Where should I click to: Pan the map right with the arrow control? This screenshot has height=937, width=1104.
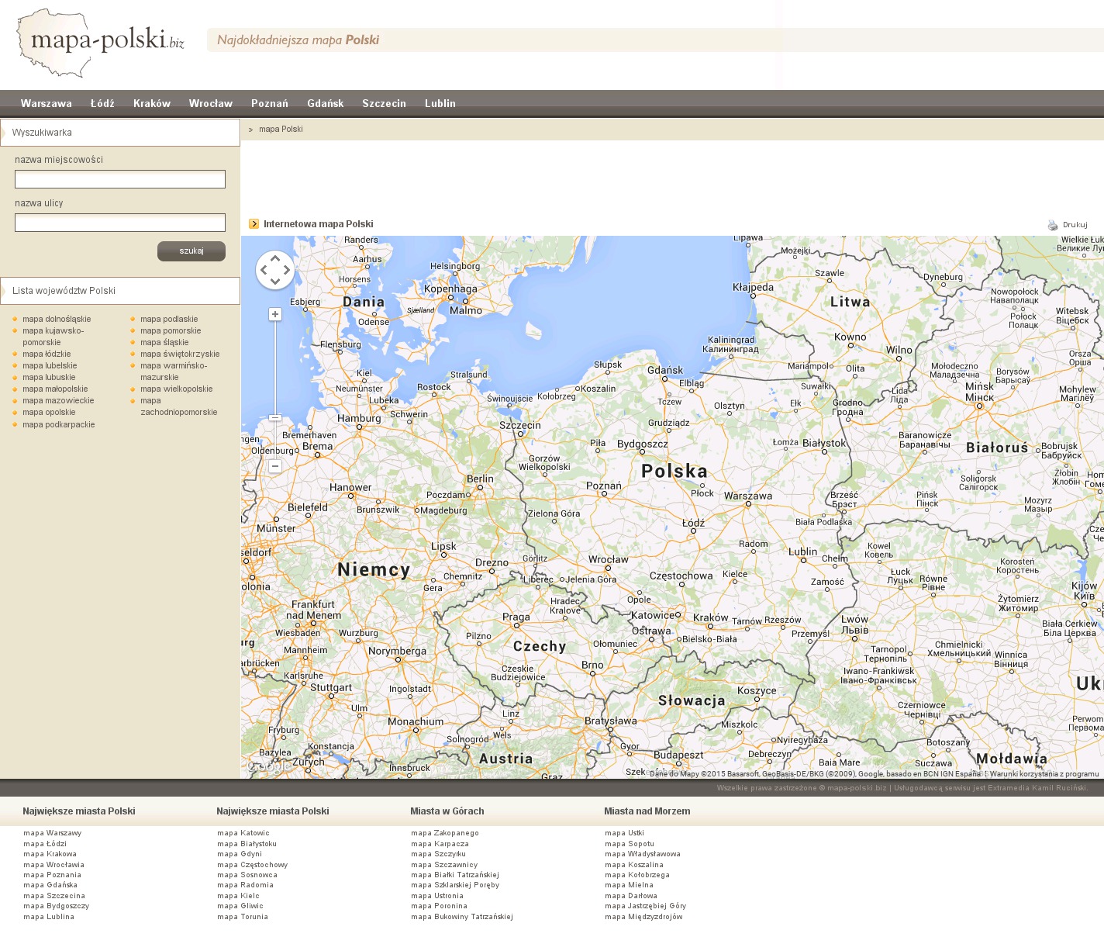(287, 270)
